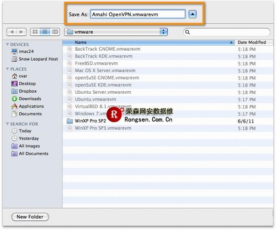The height and width of the screenshot is (230, 276).
Task: Select the Yesterday search
Action: tap(25, 138)
